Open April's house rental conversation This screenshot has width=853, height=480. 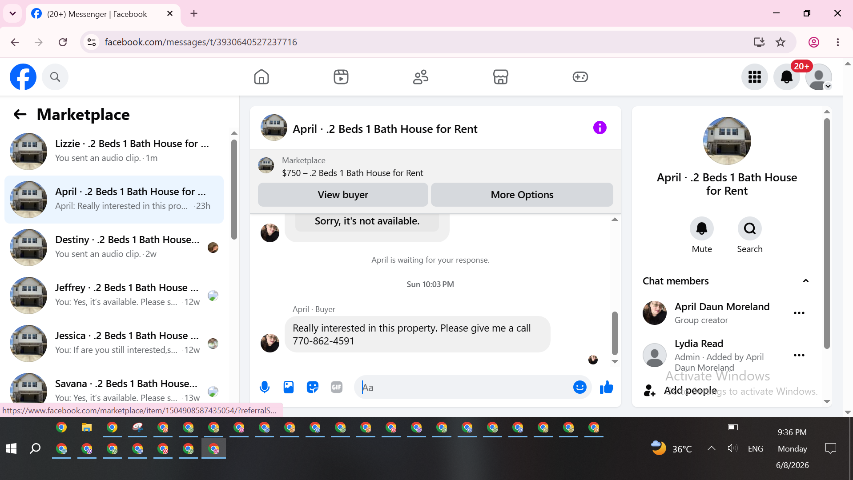114,199
